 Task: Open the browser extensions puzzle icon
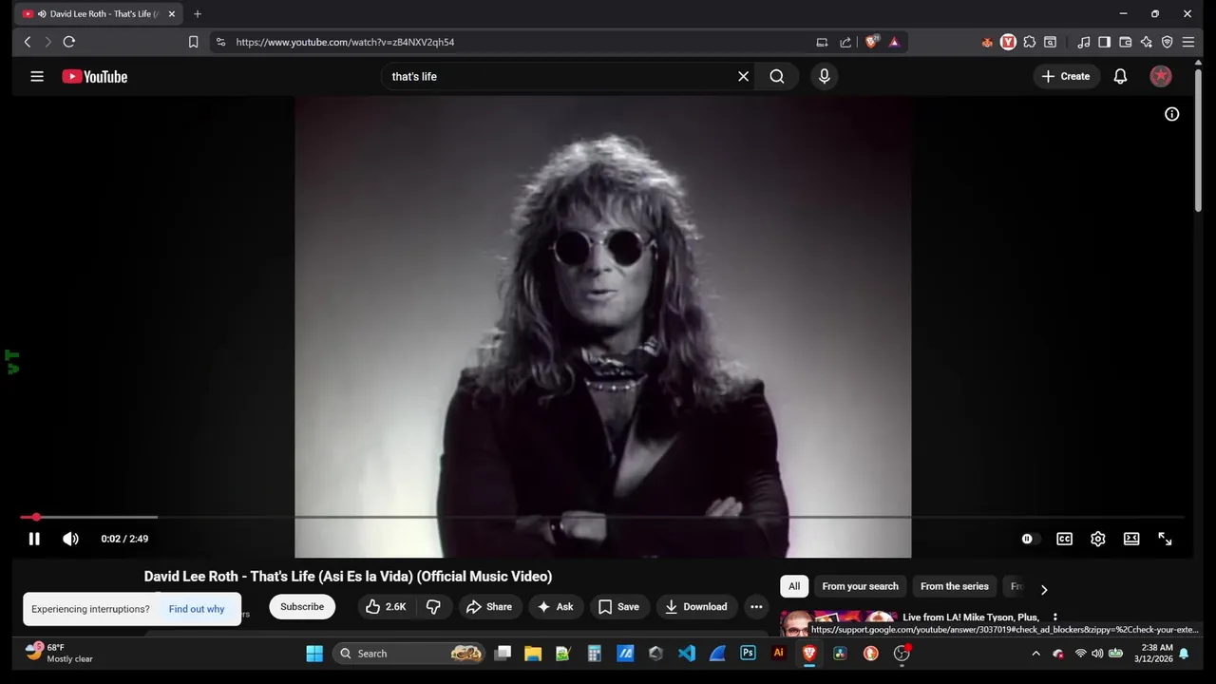(x=1029, y=42)
